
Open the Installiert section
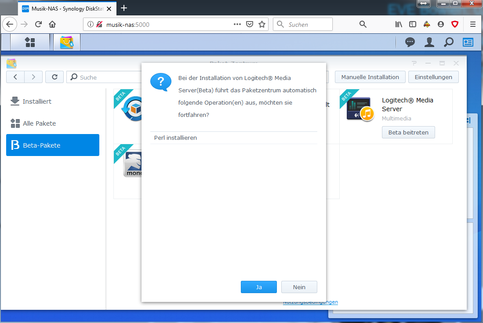coord(53,102)
